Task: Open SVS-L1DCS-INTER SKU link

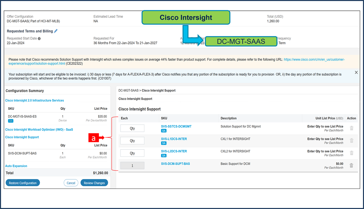Action: click(x=174, y=139)
